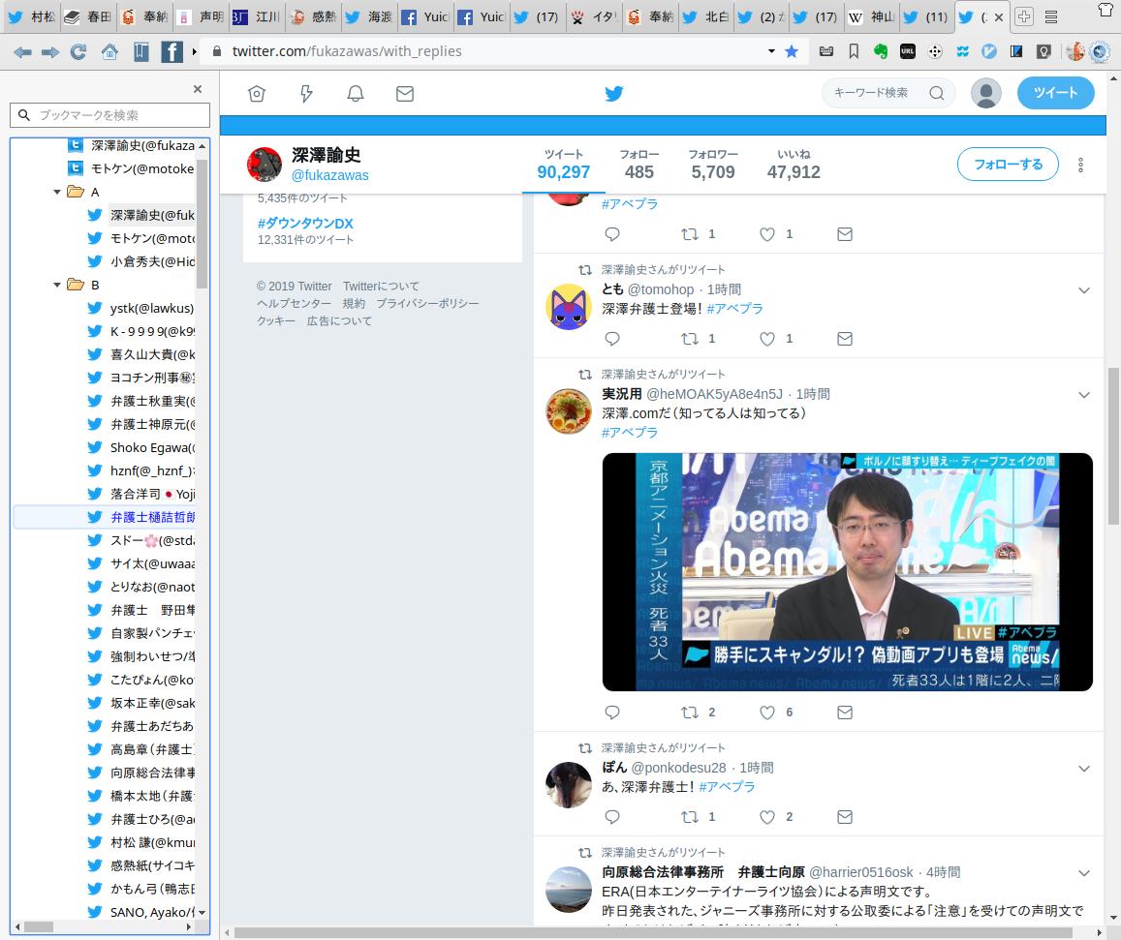Viewport: 1121px width, 940px height.
Task: Open the toolbar bookmark ribbon icon
Action: click(854, 51)
